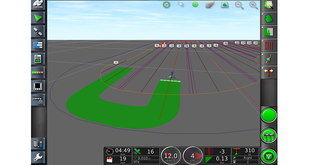The image size is (310, 165).
Task: Switch map view perspective mode
Action: (x=224, y=5)
